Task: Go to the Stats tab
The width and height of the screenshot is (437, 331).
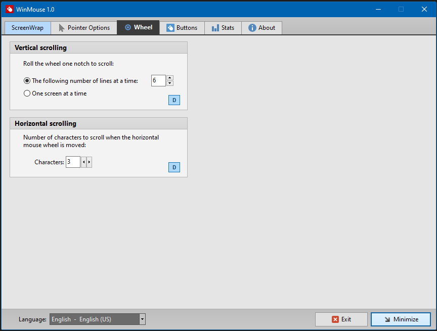Action: click(223, 28)
